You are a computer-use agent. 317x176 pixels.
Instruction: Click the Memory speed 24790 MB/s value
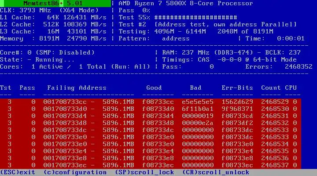[87, 39]
